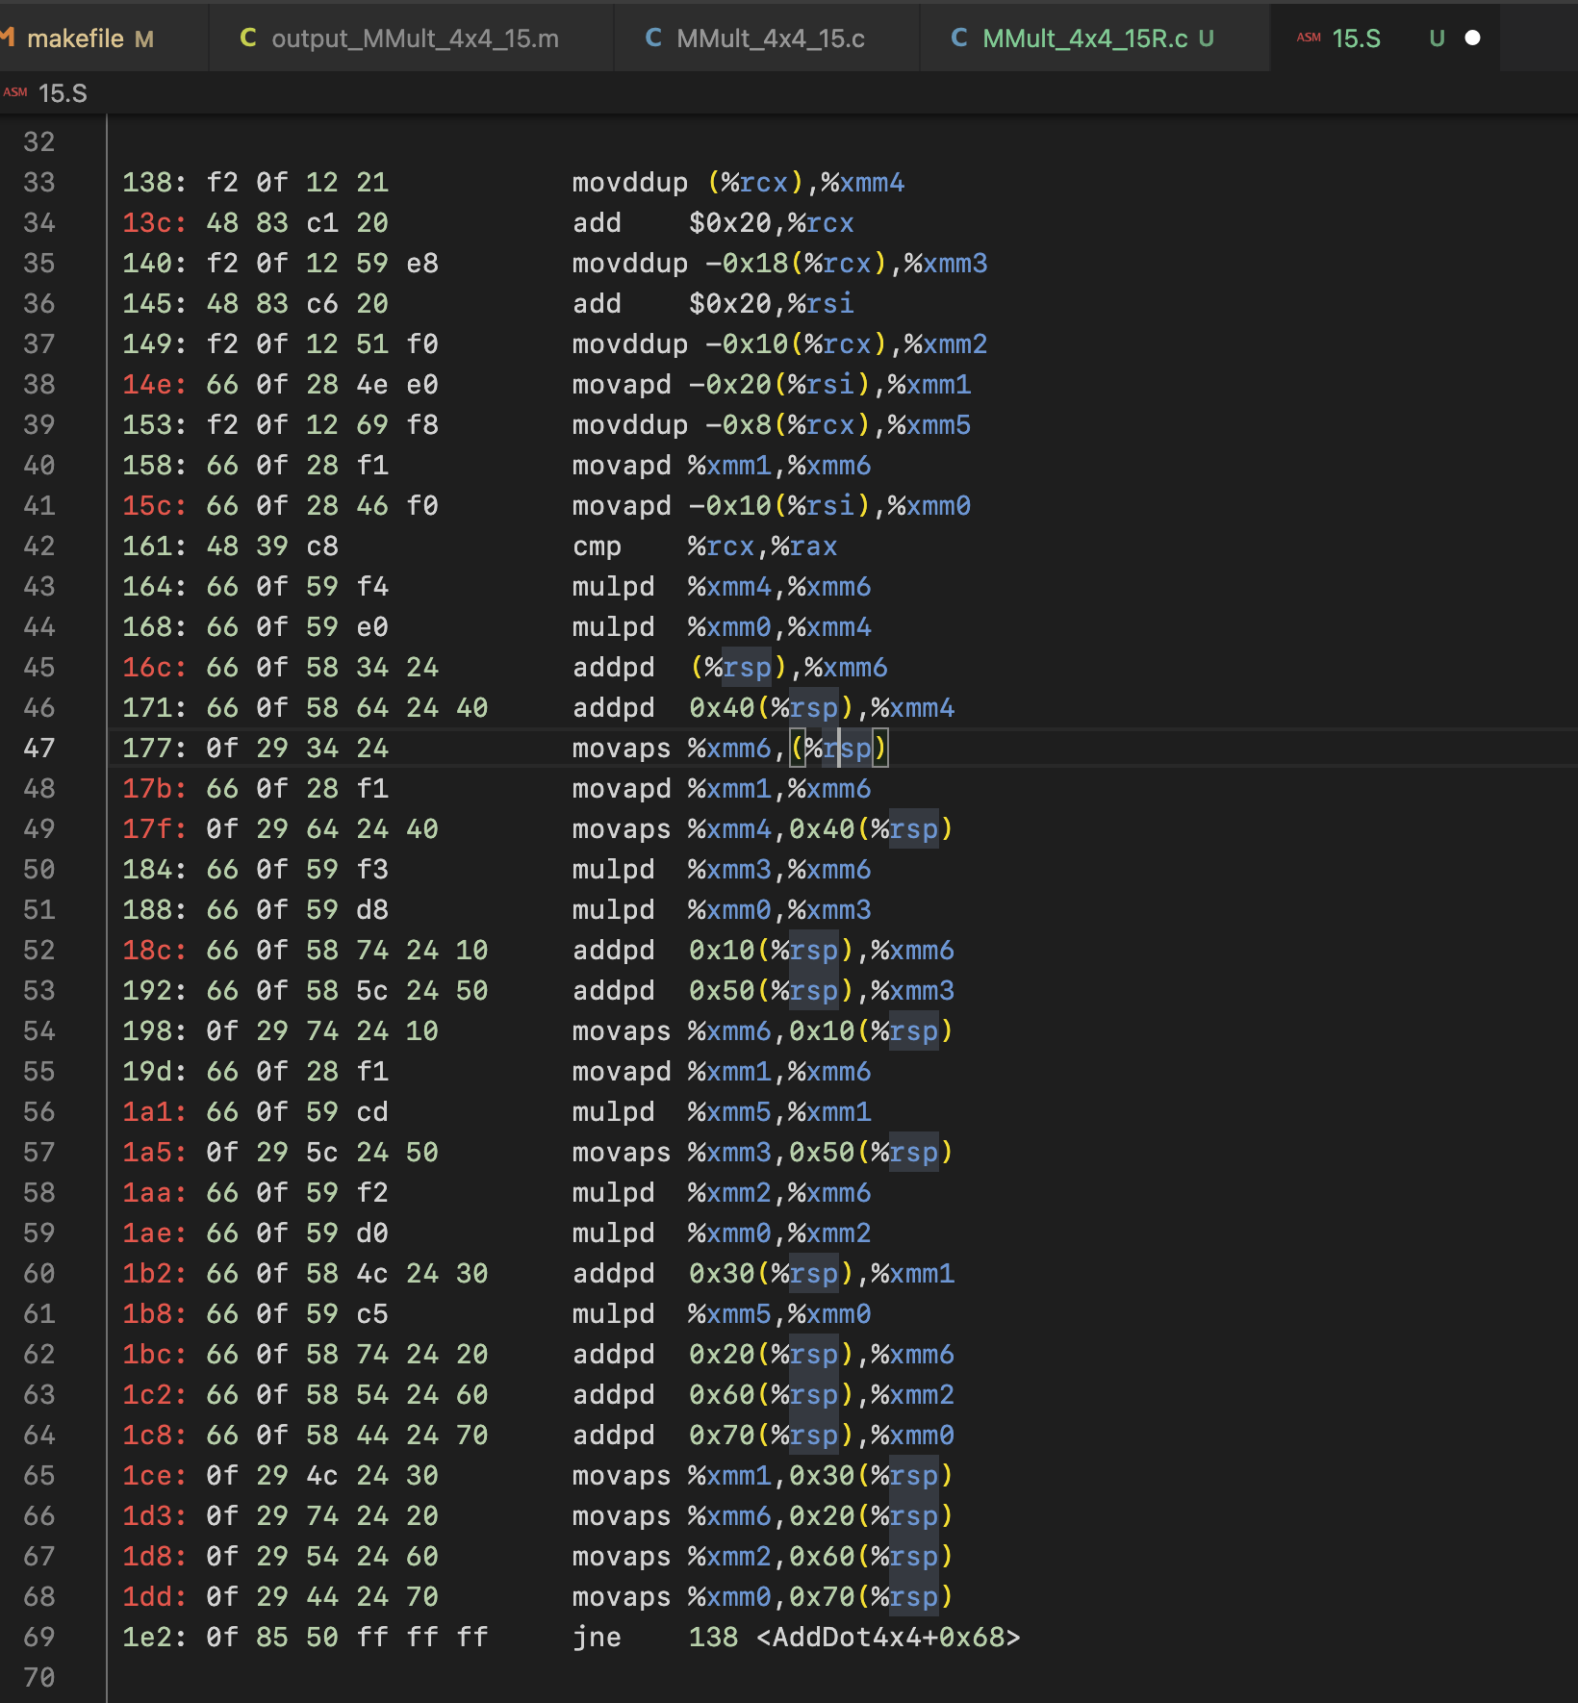
Task: Click the 15.S breadcrumb label
Action: [x=63, y=93]
